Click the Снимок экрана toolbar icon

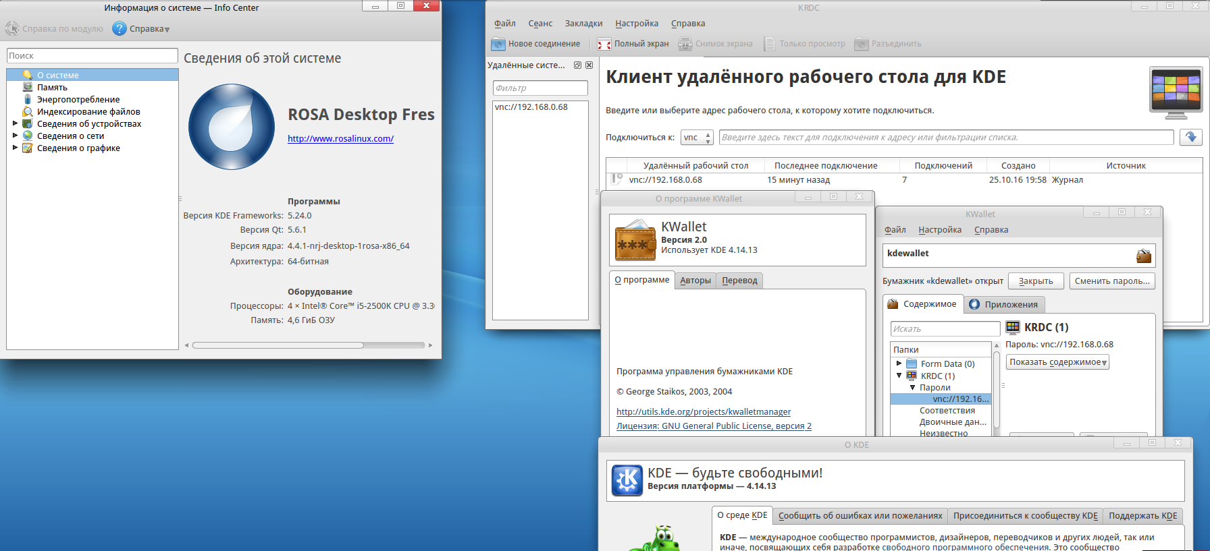[685, 44]
